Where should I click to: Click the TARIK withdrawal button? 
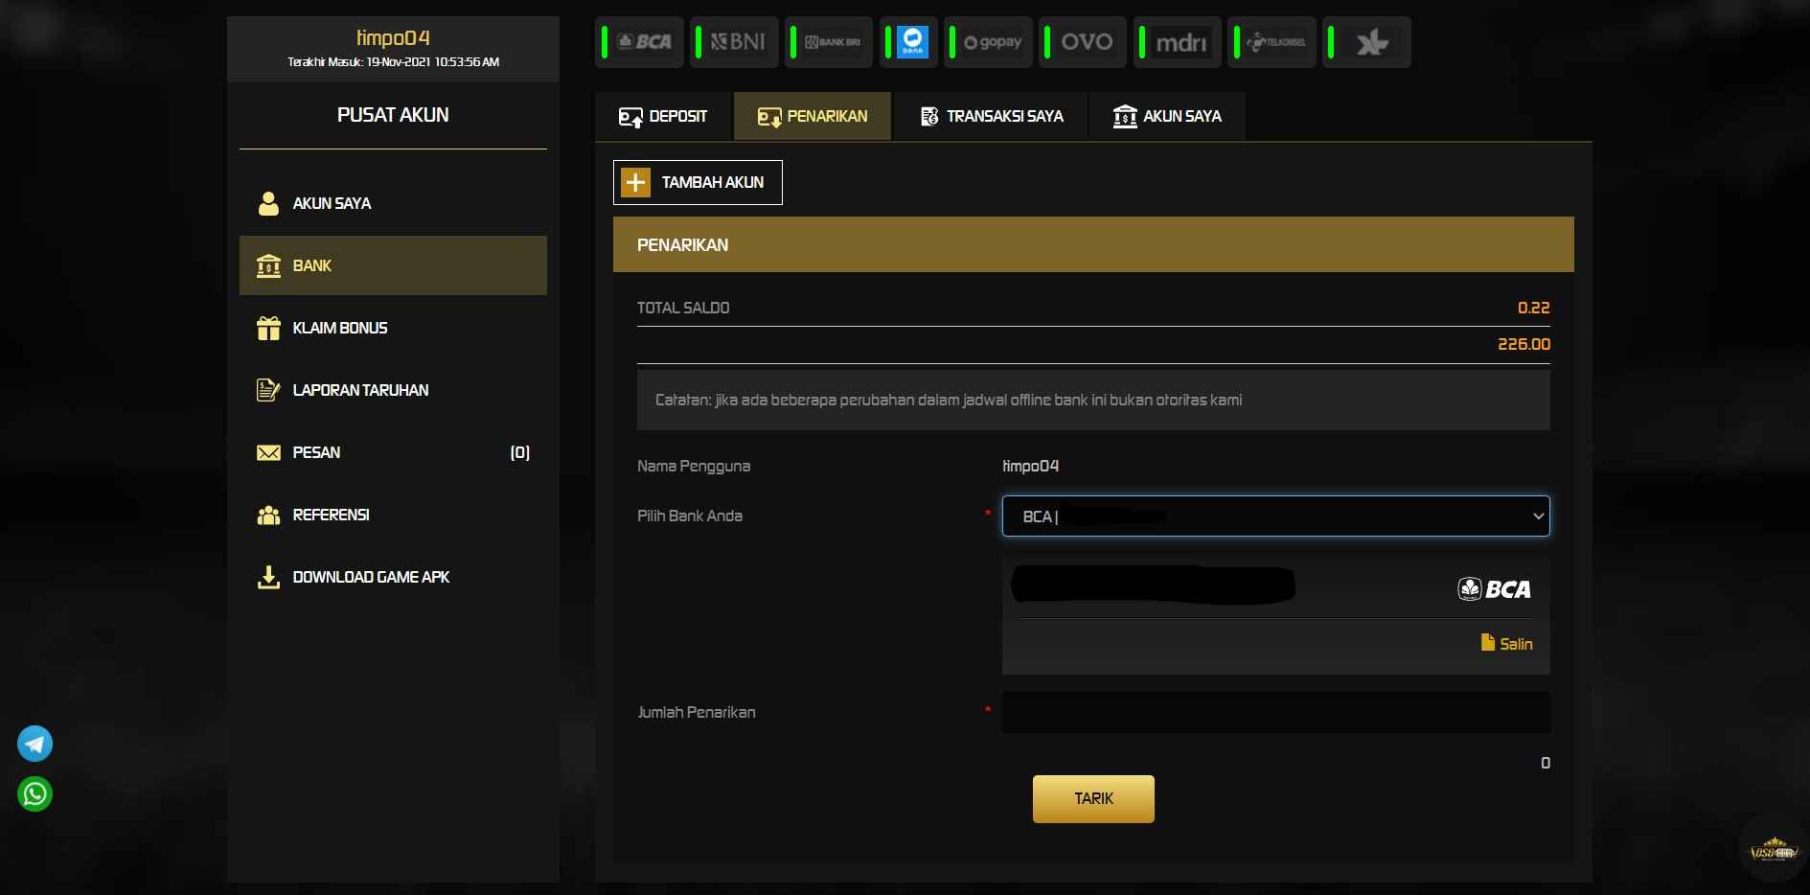pyautogui.click(x=1092, y=798)
